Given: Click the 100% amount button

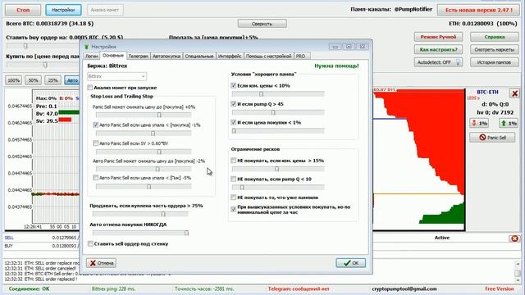Looking at the screenshot, I should 13,80.
